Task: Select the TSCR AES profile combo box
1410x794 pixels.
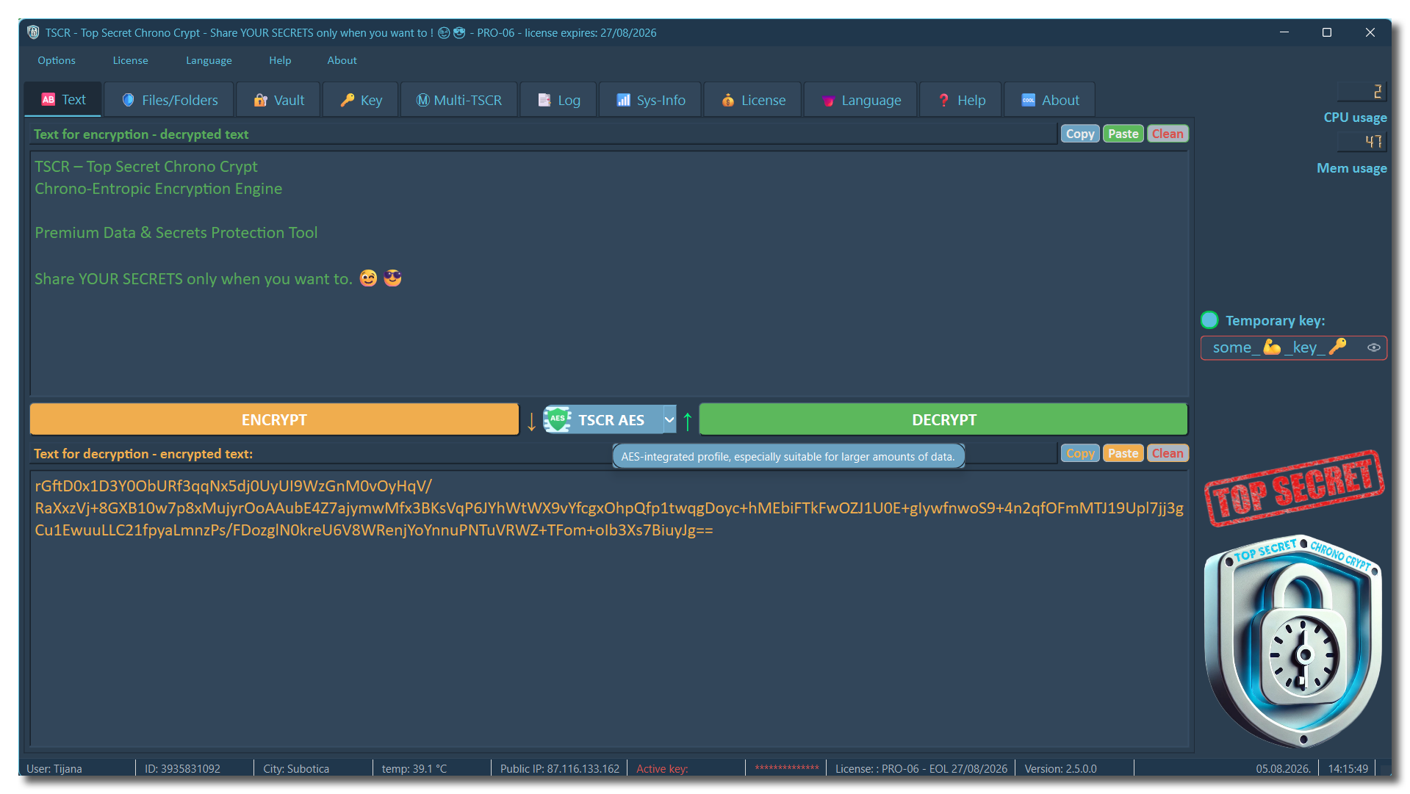Action: tap(609, 419)
